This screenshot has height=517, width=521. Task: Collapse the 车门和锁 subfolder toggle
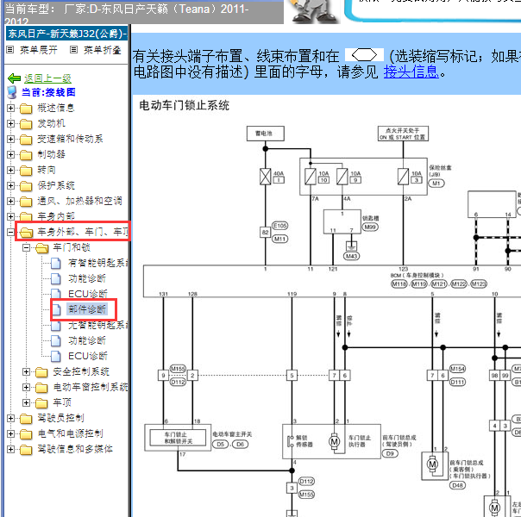click(x=26, y=247)
